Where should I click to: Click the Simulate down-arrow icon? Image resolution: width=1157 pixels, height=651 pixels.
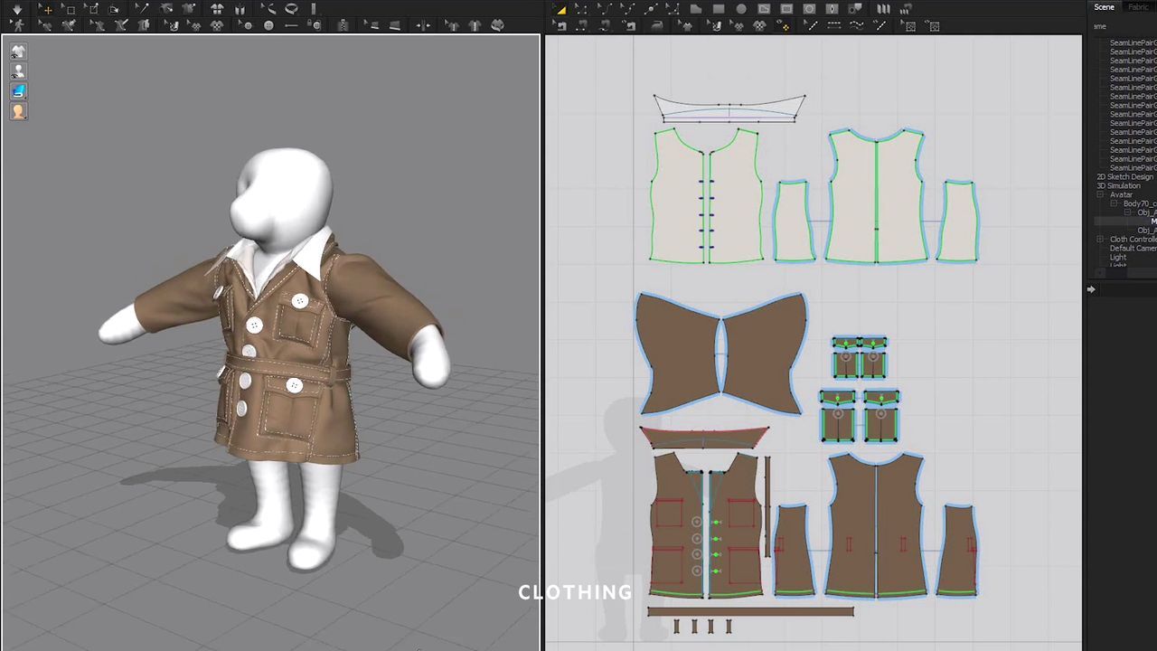[x=17, y=9]
